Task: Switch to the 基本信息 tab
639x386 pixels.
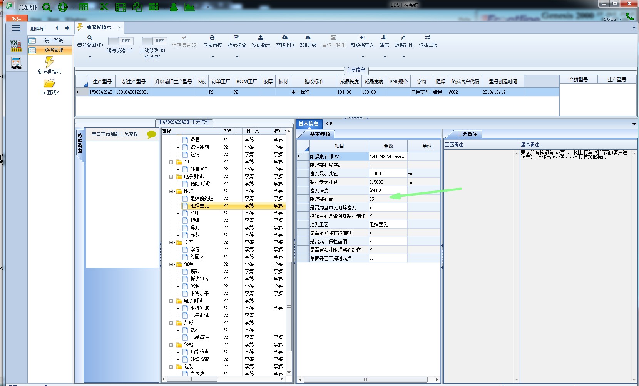Action: pyautogui.click(x=308, y=124)
